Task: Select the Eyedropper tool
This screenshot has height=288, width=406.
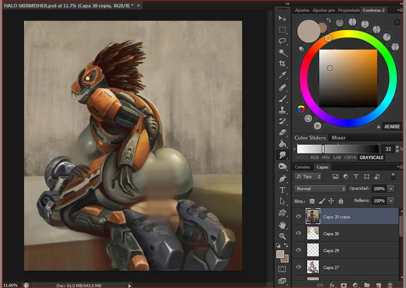Action: coord(282,75)
